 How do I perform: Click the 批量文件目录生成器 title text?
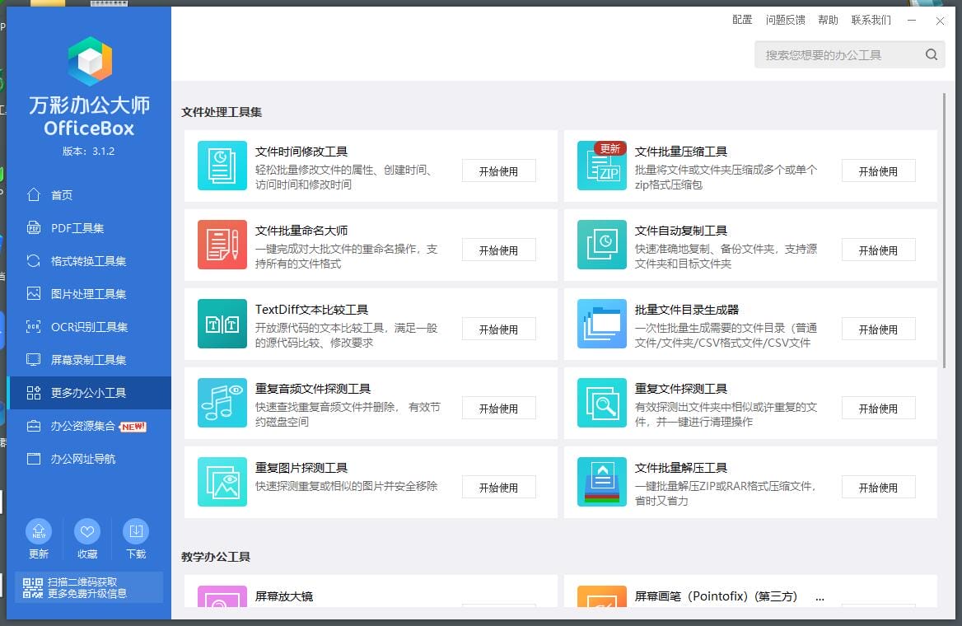coord(687,310)
